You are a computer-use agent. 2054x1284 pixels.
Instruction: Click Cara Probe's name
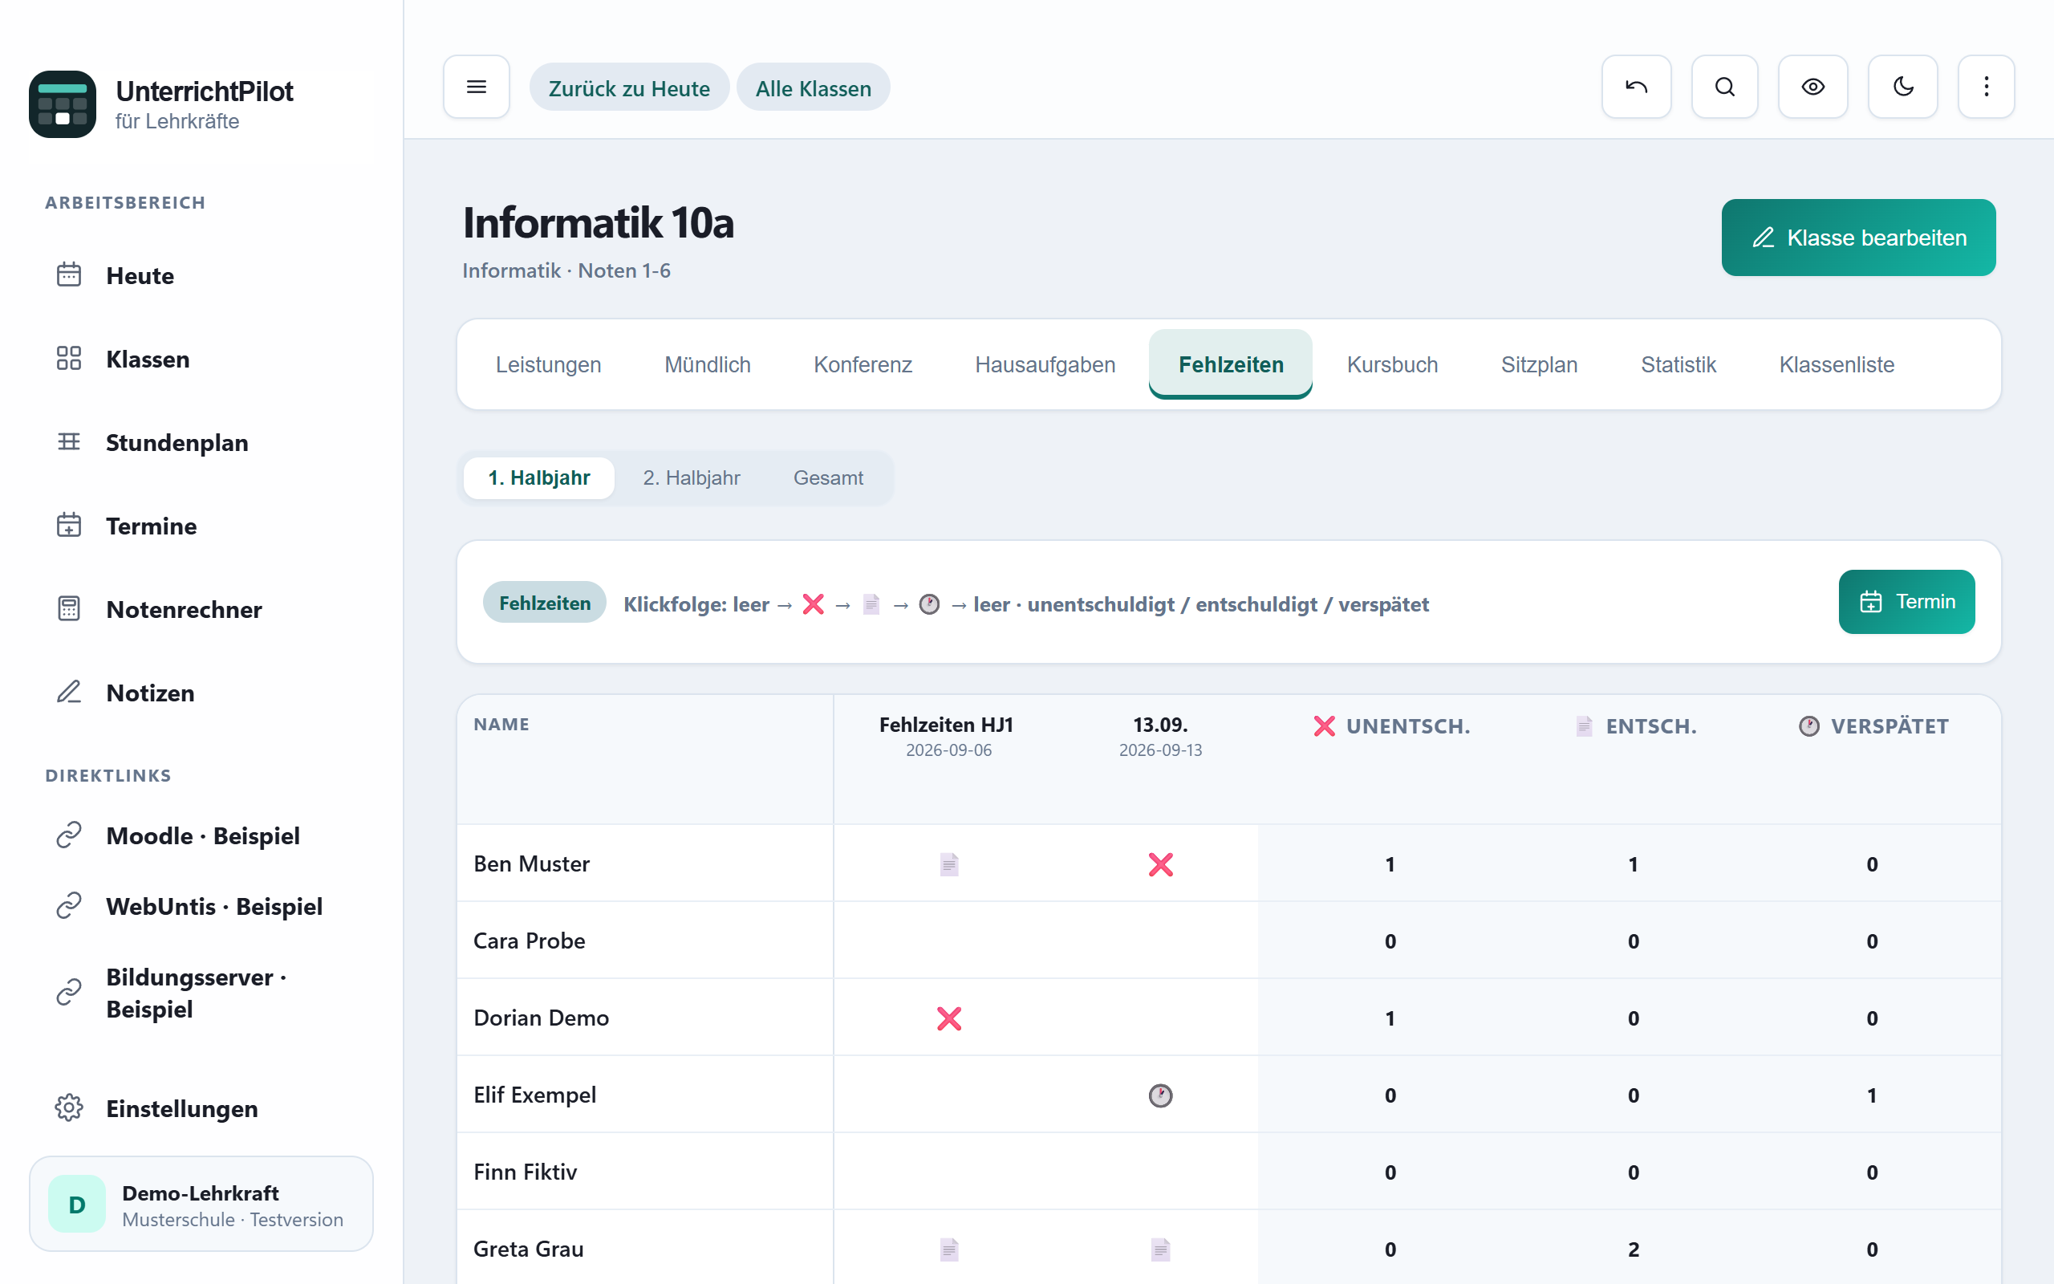[529, 940]
